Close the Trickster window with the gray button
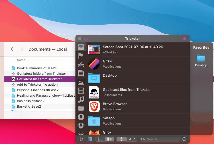The image size is (214, 144). (x=80, y=39)
